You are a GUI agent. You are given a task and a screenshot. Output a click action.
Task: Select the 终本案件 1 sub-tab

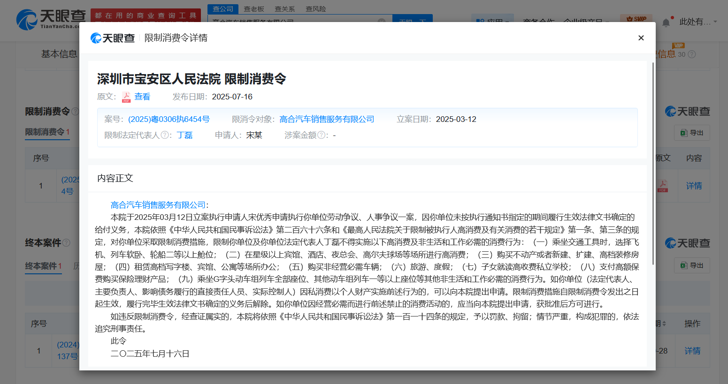(44, 266)
